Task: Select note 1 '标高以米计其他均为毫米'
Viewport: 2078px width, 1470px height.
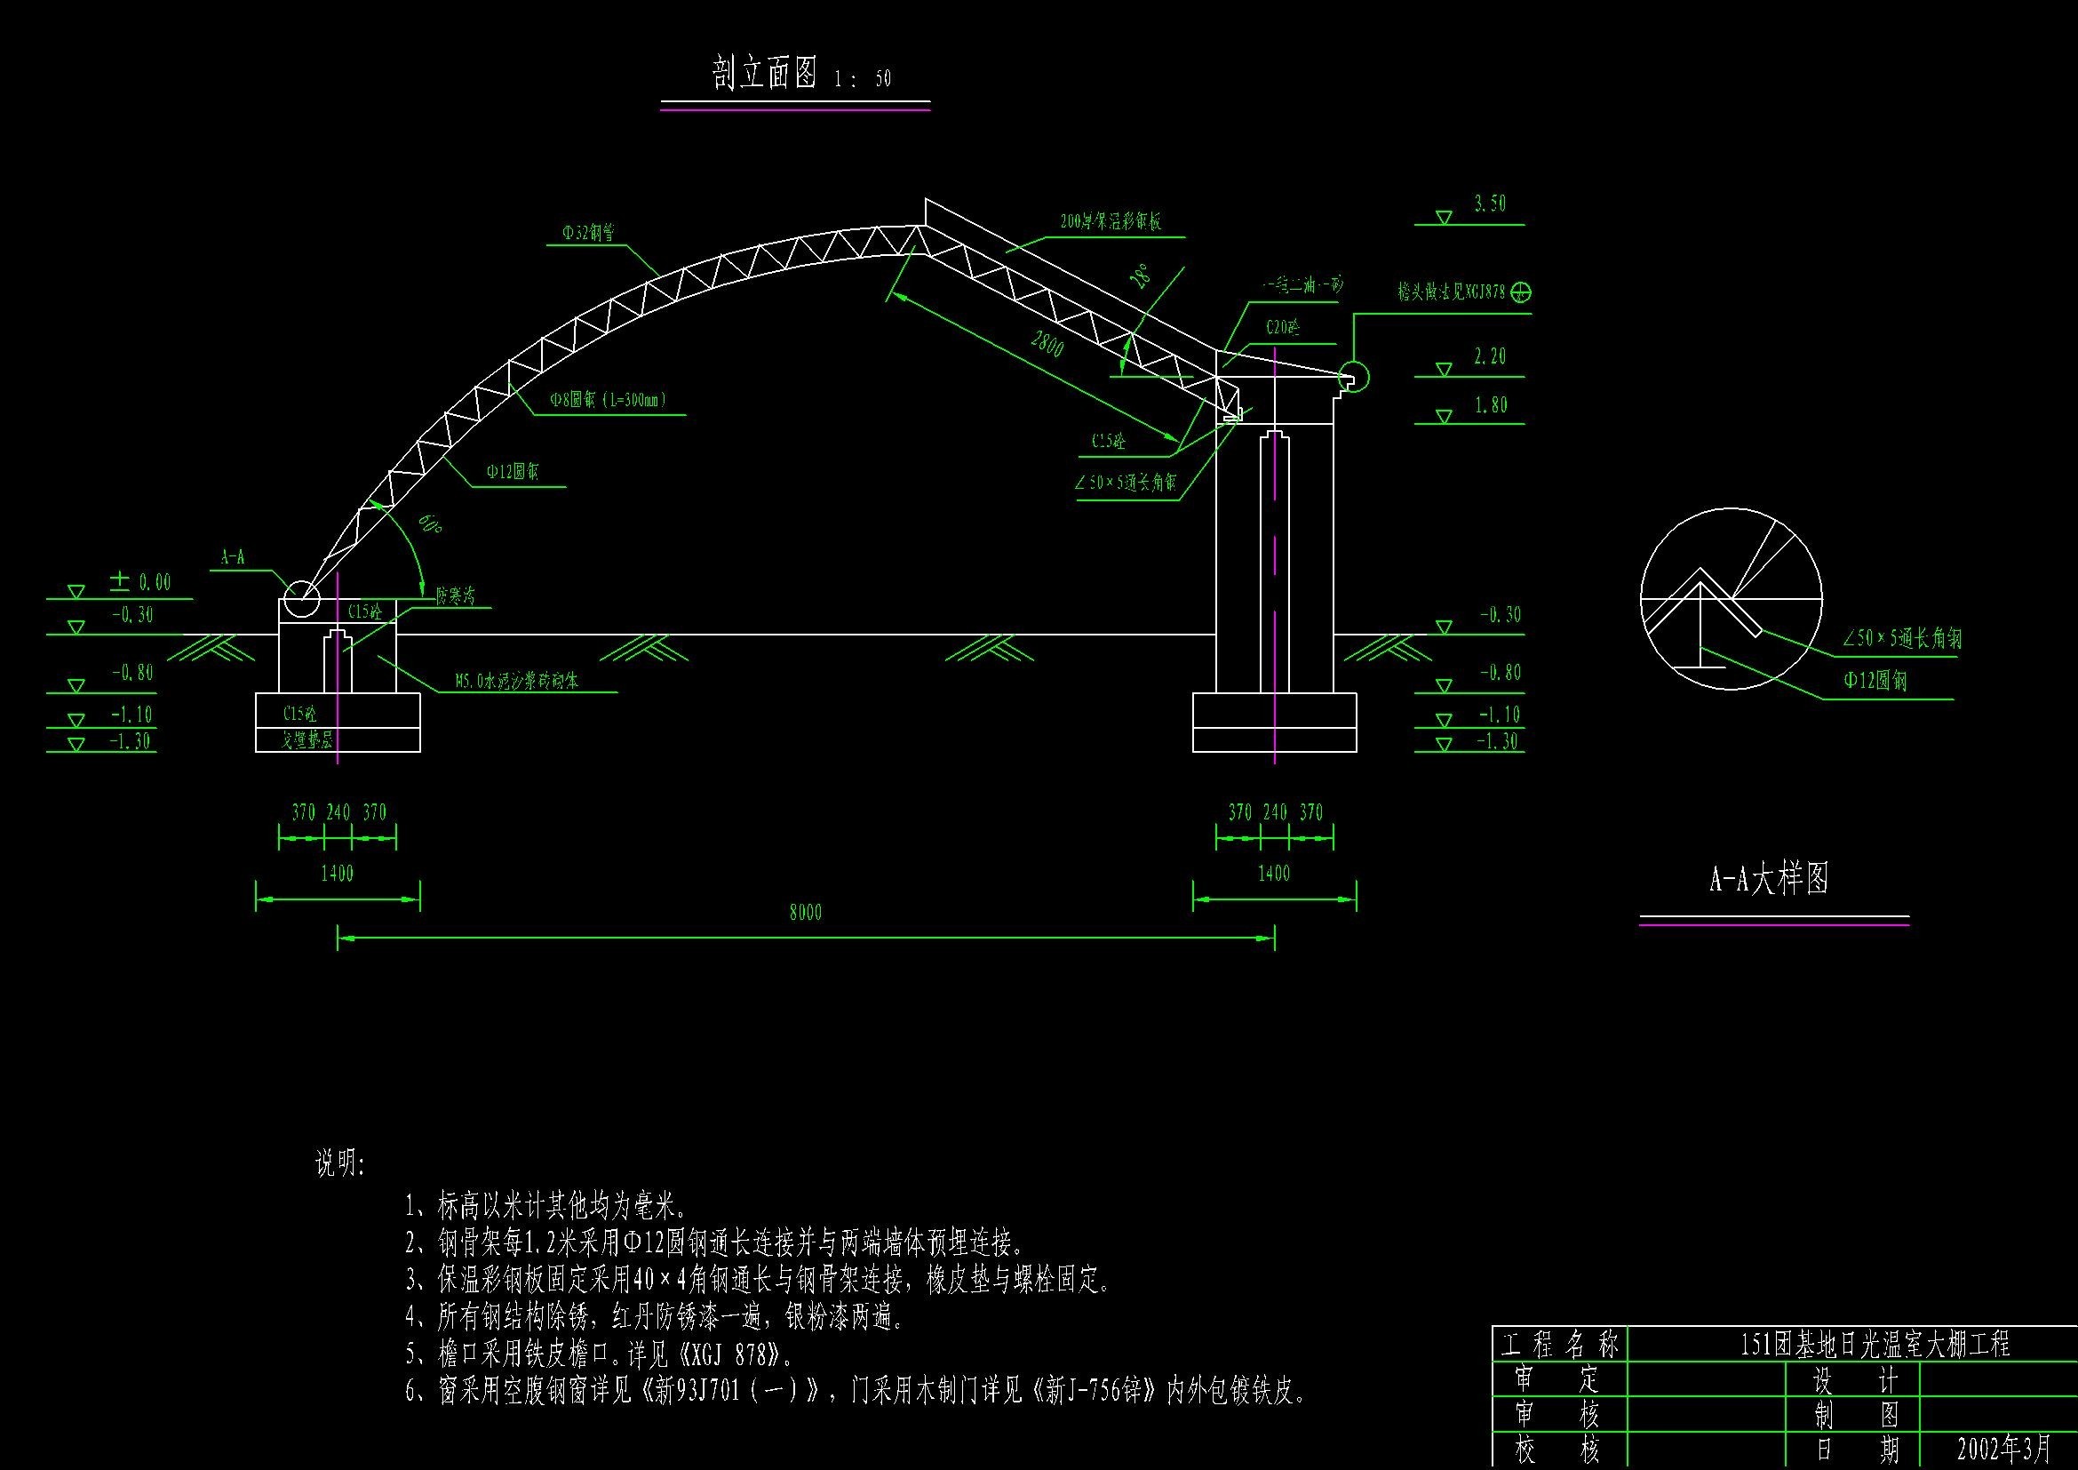Action: 545,1206
